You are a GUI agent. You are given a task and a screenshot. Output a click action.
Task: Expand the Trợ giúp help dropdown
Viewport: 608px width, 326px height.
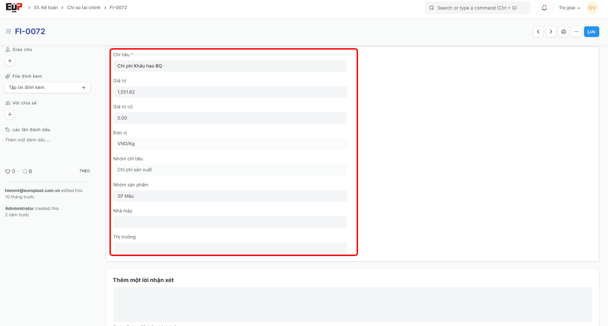569,8
